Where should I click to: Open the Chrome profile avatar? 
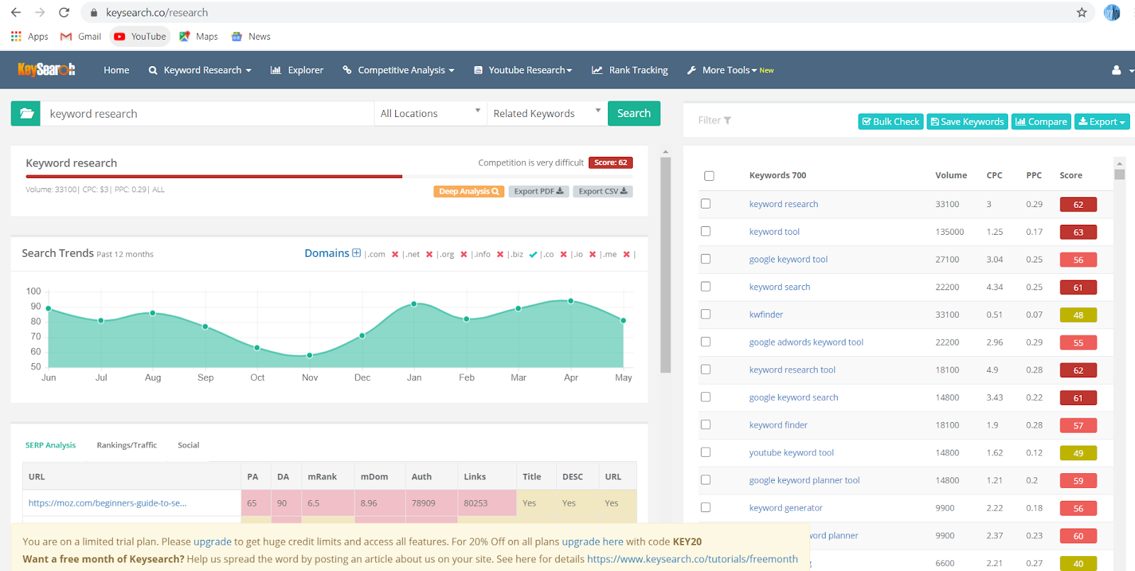coord(1112,12)
